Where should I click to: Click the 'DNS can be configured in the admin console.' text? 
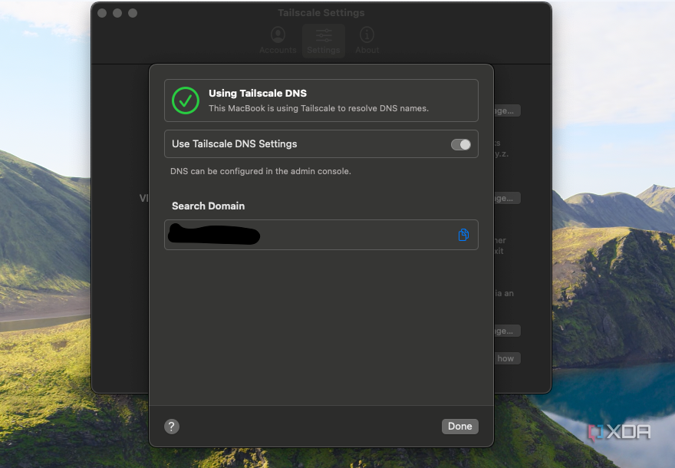pyautogui.click(x=261, y=171)
